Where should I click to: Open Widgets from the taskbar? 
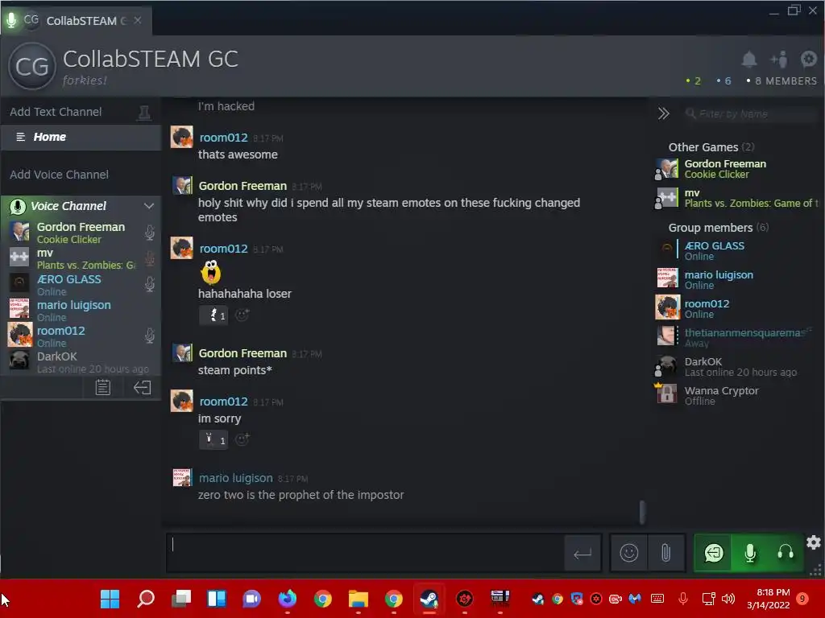(x=216, y=599)
